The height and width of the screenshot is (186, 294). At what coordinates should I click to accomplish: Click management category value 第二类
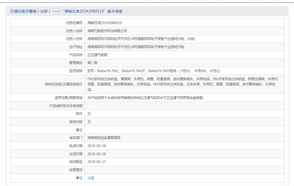92,63
